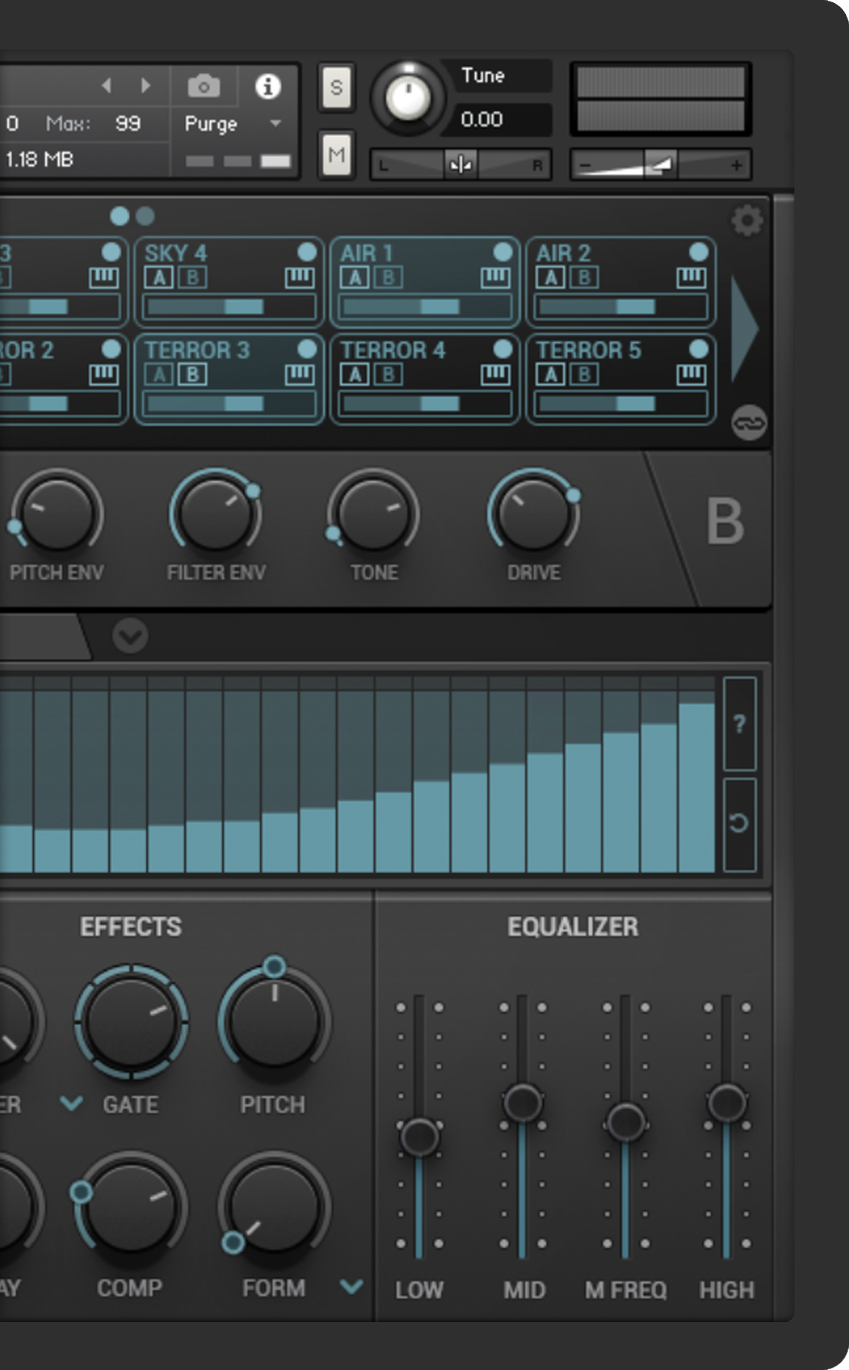
Task: Click the LOW equalizer slider handle
Action: pyautogui.click(x=420, y=1136)
